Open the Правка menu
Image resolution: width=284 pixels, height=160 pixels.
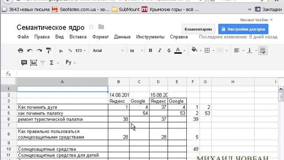pyautogui.click(x=42, y=37)
